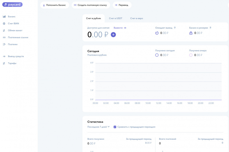Click the blue plus icon beside balance
The width and height of the screenshot is (229, 152).
113,35
